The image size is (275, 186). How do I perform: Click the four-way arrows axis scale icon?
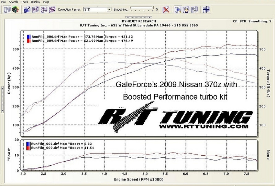[206, 10]
